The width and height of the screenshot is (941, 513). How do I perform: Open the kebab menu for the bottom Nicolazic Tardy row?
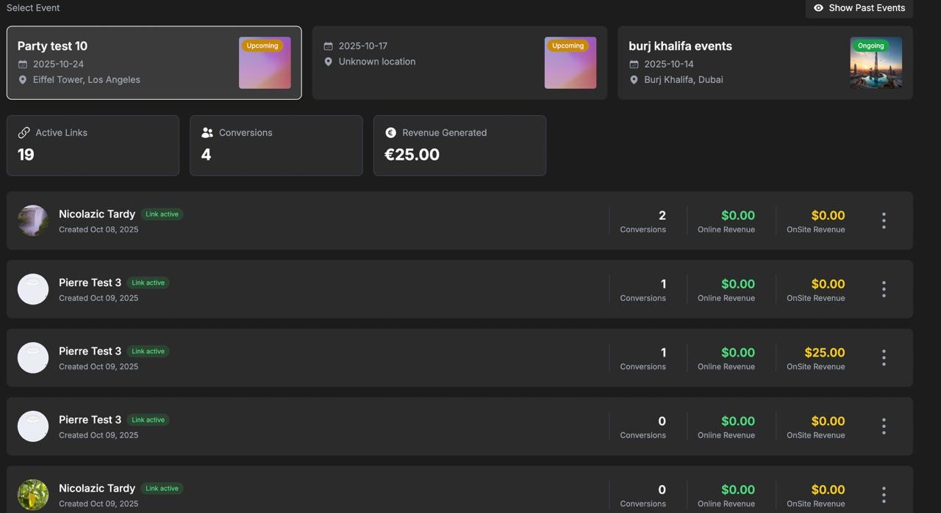coord(883,494)
